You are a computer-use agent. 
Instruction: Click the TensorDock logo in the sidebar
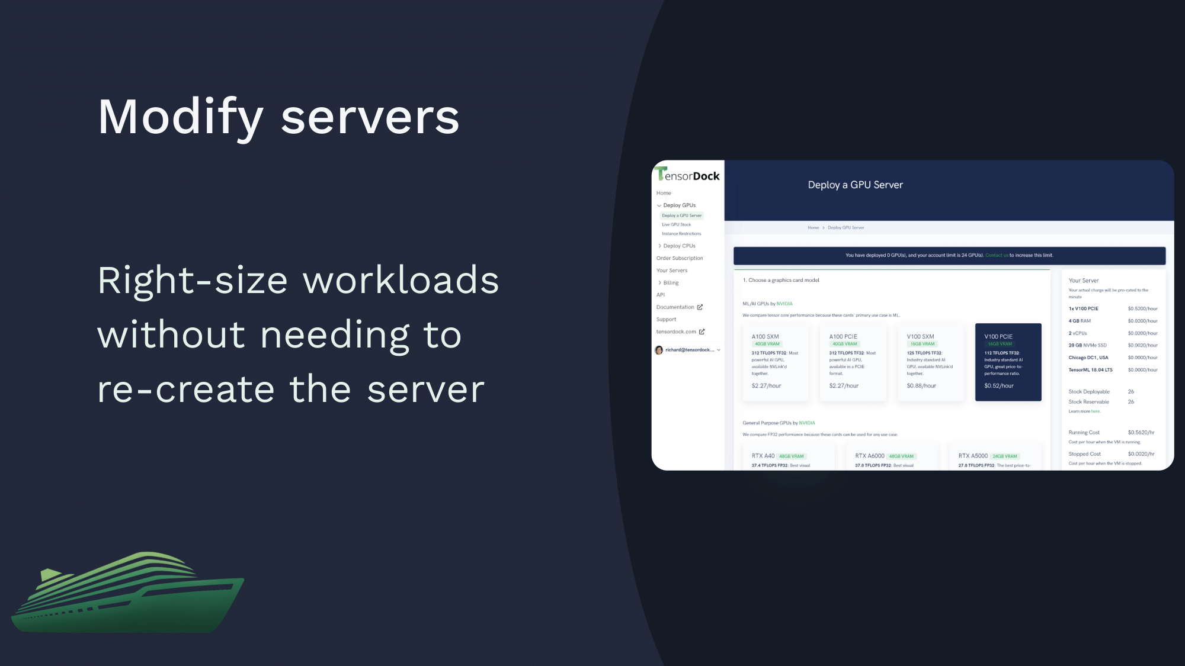point(687,174)
